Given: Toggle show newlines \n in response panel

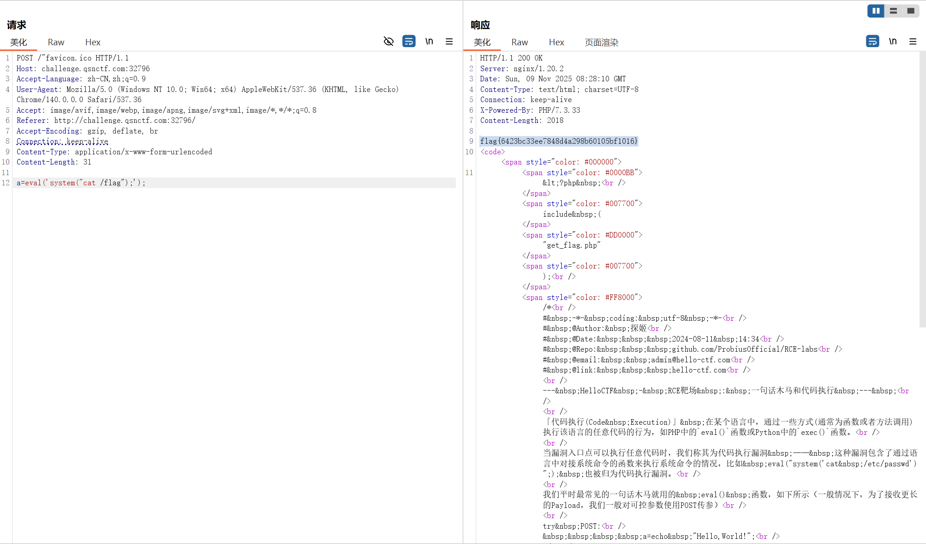Looking at the screenshot, I should tap(893, 42).
